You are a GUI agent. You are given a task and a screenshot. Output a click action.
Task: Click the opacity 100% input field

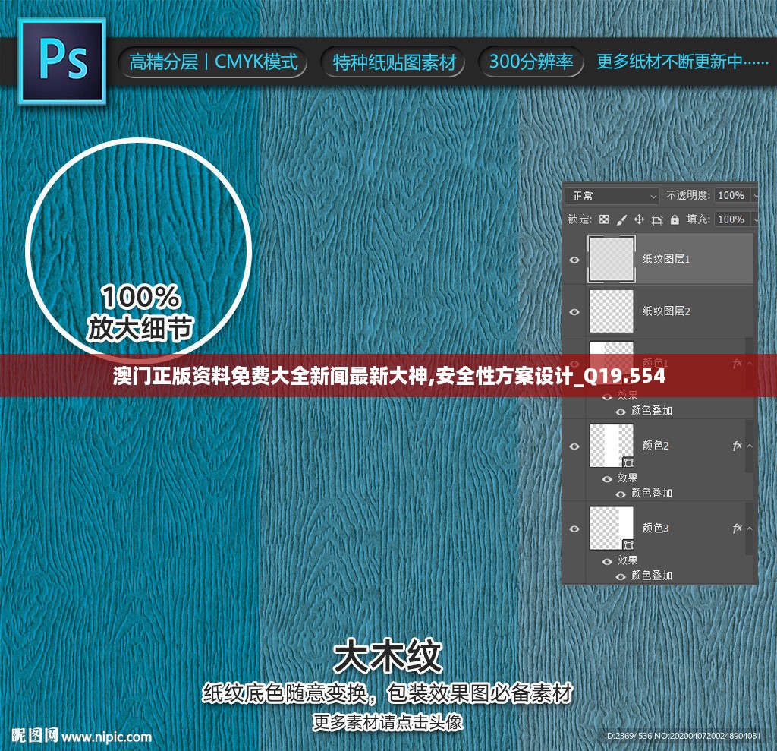731,196
